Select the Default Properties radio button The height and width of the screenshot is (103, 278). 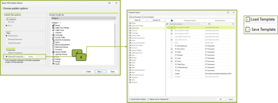pos(7,53)
